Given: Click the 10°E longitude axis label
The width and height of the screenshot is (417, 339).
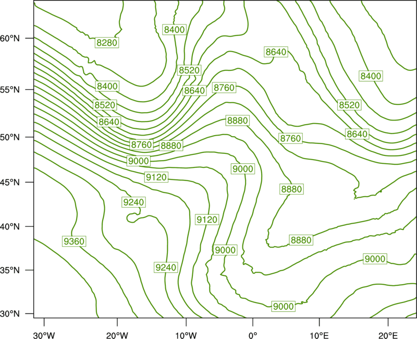Looking at the screenshot, I should [318, 335].
